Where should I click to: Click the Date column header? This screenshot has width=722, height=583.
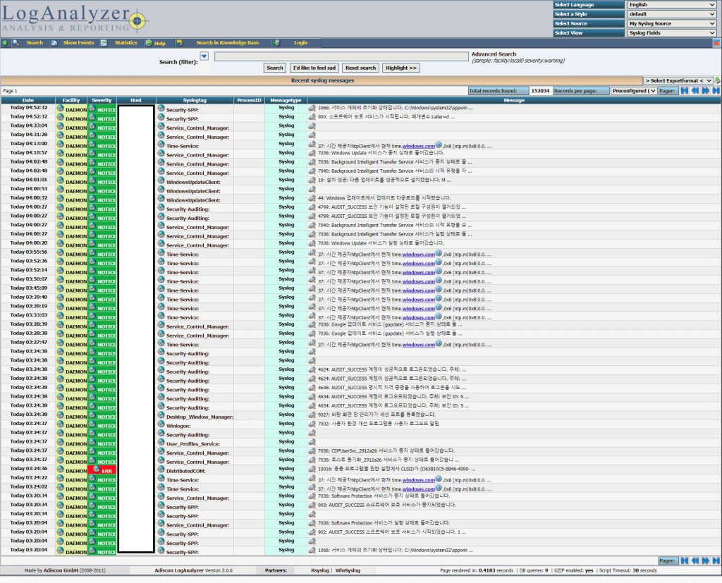28,100
